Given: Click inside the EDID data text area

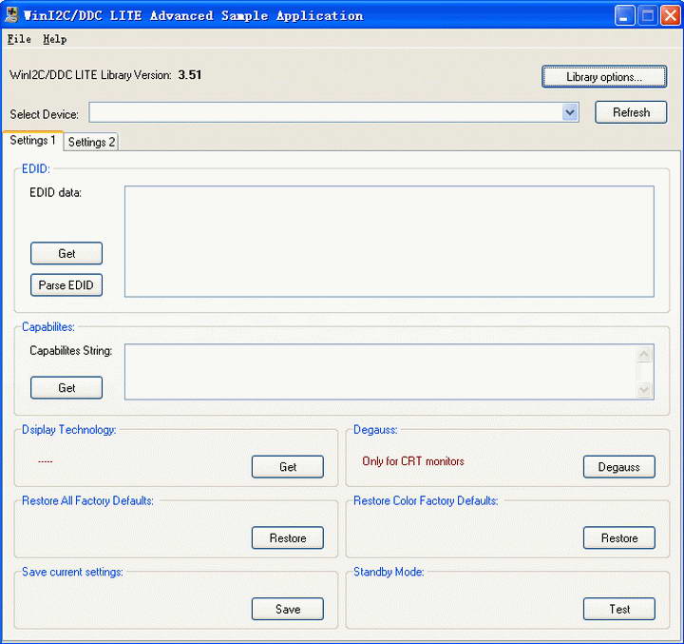Looking at the screenshot, I should pos(389,242).
